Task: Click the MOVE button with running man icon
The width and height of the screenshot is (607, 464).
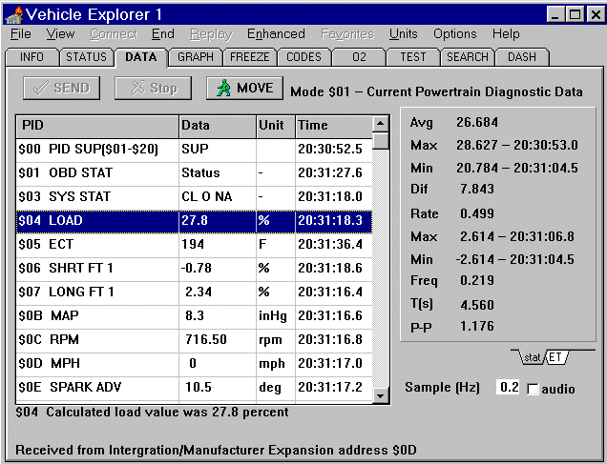Action: [x=244, y=89]
